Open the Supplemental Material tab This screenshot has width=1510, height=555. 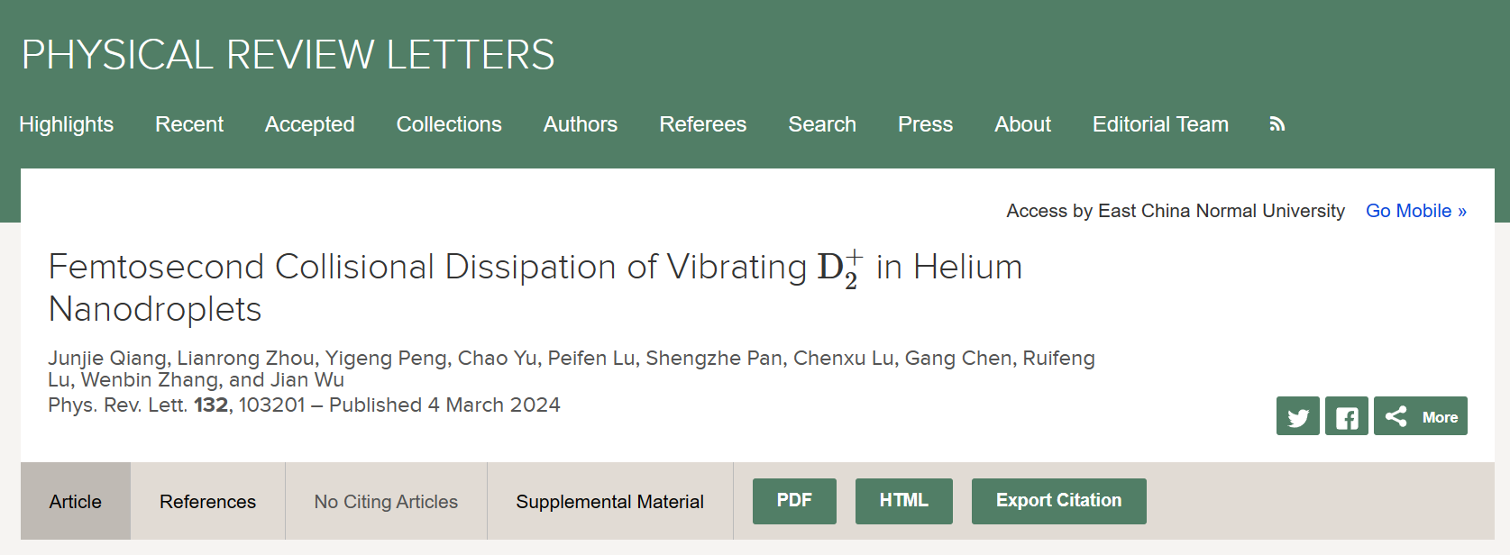click(x=609, y=502)
